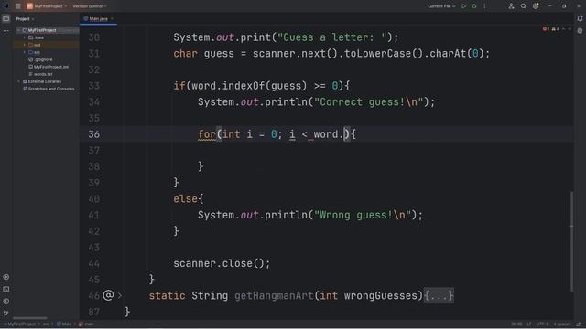
Task: Open the Terminal tool window icon
Action: coord(6,289)
